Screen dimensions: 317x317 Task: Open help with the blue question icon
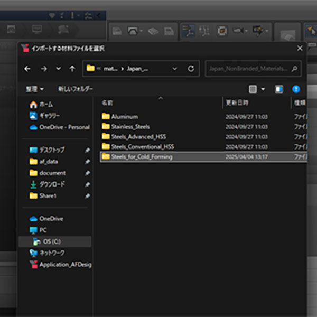296,89
